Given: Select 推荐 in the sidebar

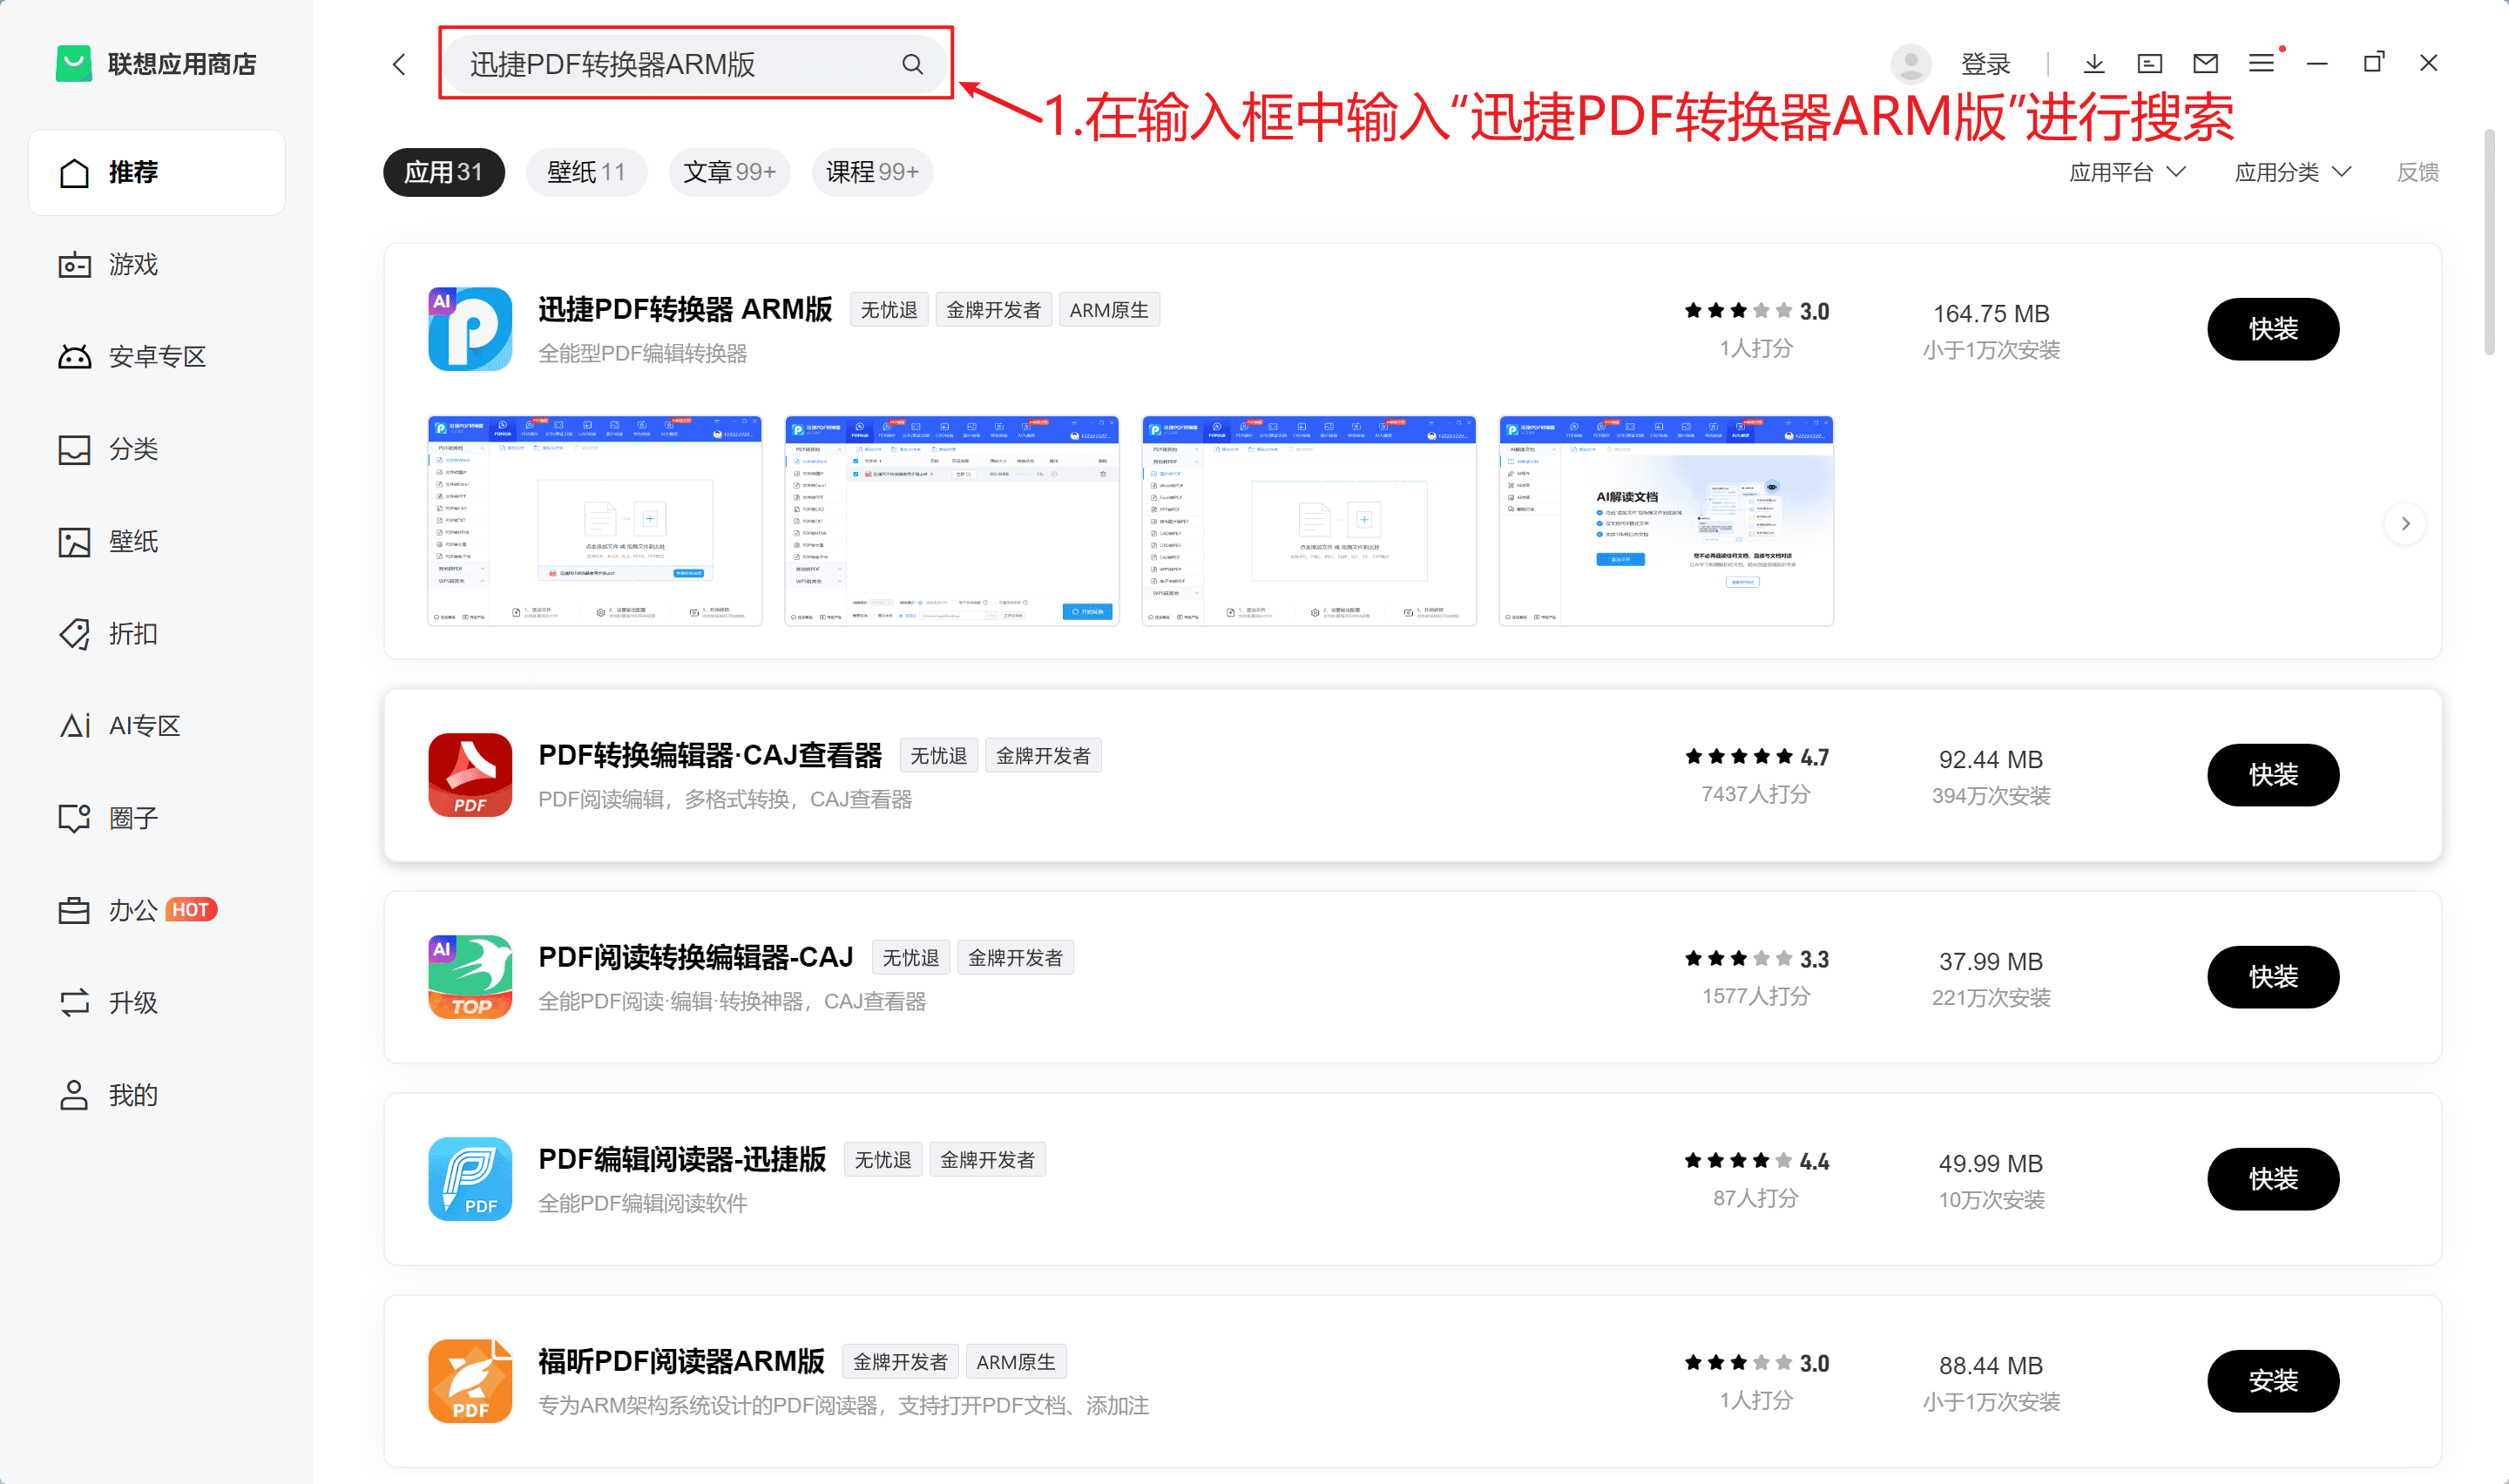Looking at the screenshot, I should [157, 172].
